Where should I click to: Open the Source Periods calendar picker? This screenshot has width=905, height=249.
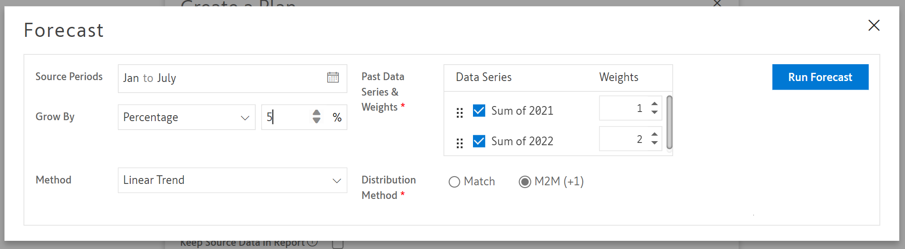(x=333, y=77)
